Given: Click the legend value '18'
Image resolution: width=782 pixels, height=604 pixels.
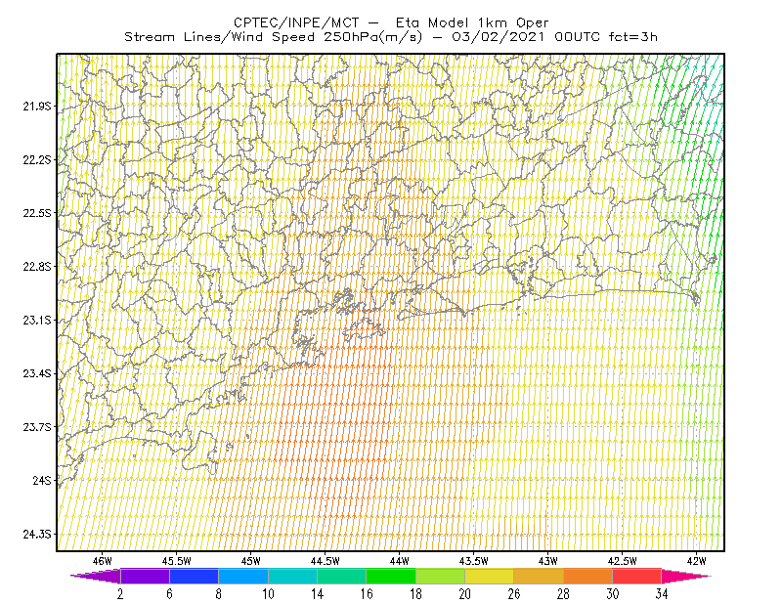Looking at the screenshot, I should [x=416, y=594].
